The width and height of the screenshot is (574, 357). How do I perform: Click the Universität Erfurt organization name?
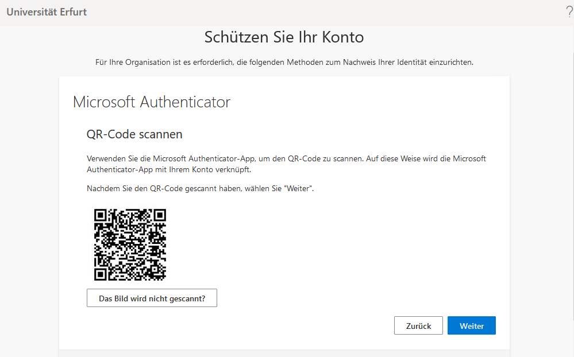[x=47, y=12]
